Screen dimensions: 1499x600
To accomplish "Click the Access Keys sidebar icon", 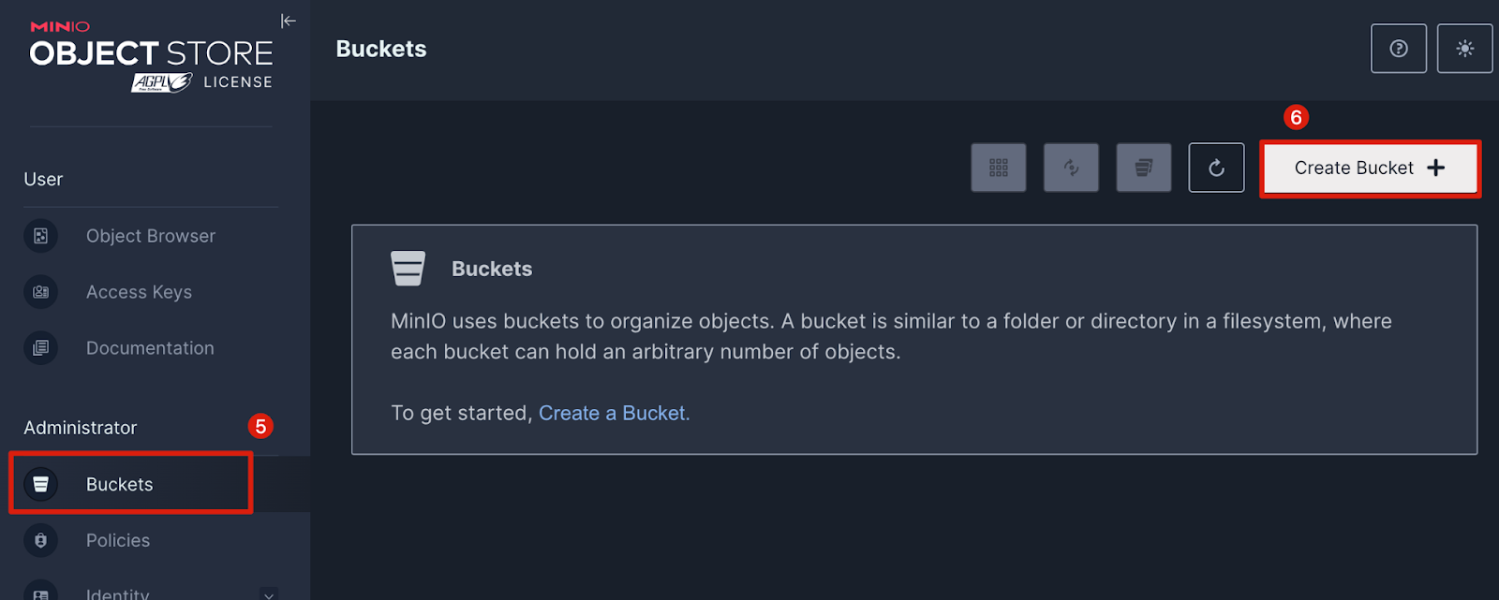I will [x=41, y=292].
